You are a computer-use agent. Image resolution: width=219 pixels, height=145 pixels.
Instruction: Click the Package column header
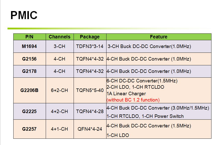coord(90,37)
